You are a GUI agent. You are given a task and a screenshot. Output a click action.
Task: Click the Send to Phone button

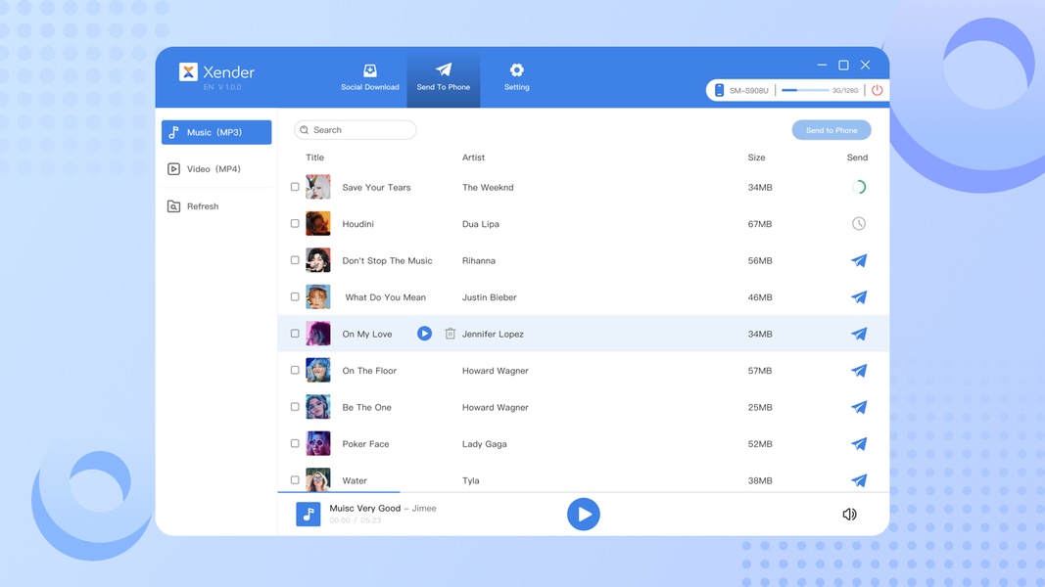pos(831,130)
